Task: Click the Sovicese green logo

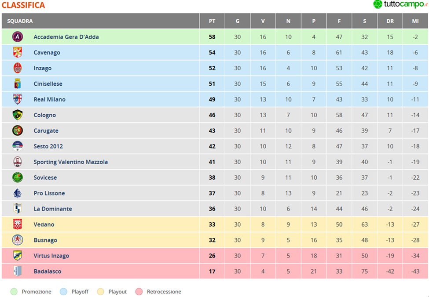Action: click(18, 177)
